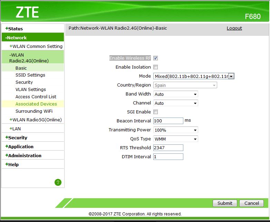The image size is (270, 222).
Task: View Associated Devices
Action: point(33,104)
